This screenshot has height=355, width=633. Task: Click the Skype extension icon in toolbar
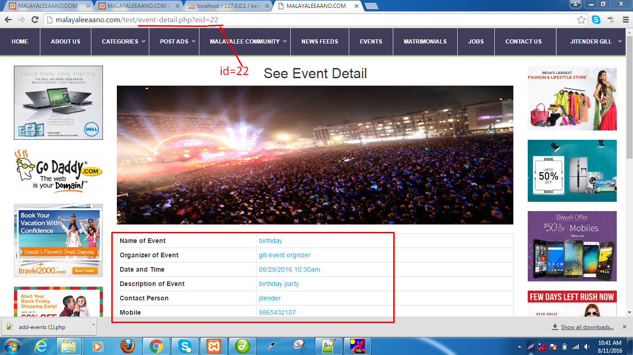(596, 20)
